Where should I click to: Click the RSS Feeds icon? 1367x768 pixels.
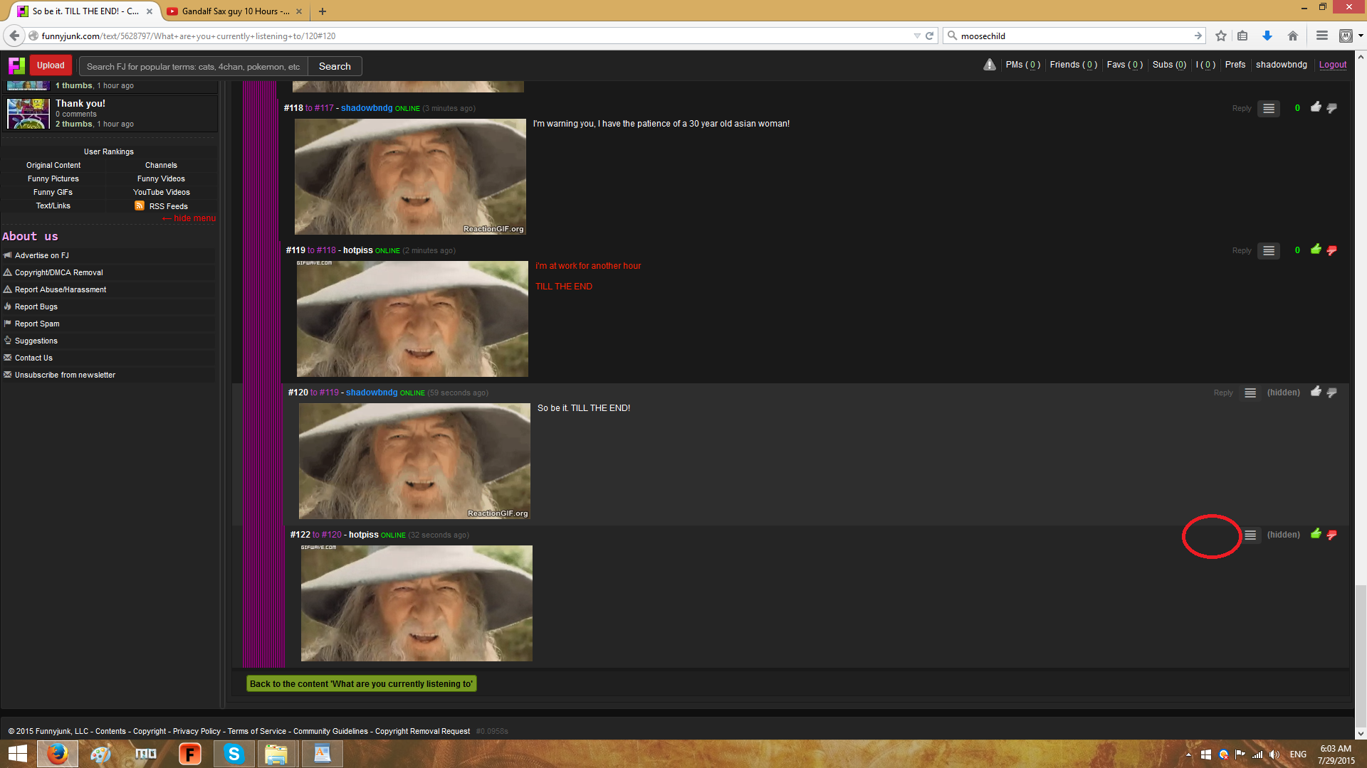(140, 206)
